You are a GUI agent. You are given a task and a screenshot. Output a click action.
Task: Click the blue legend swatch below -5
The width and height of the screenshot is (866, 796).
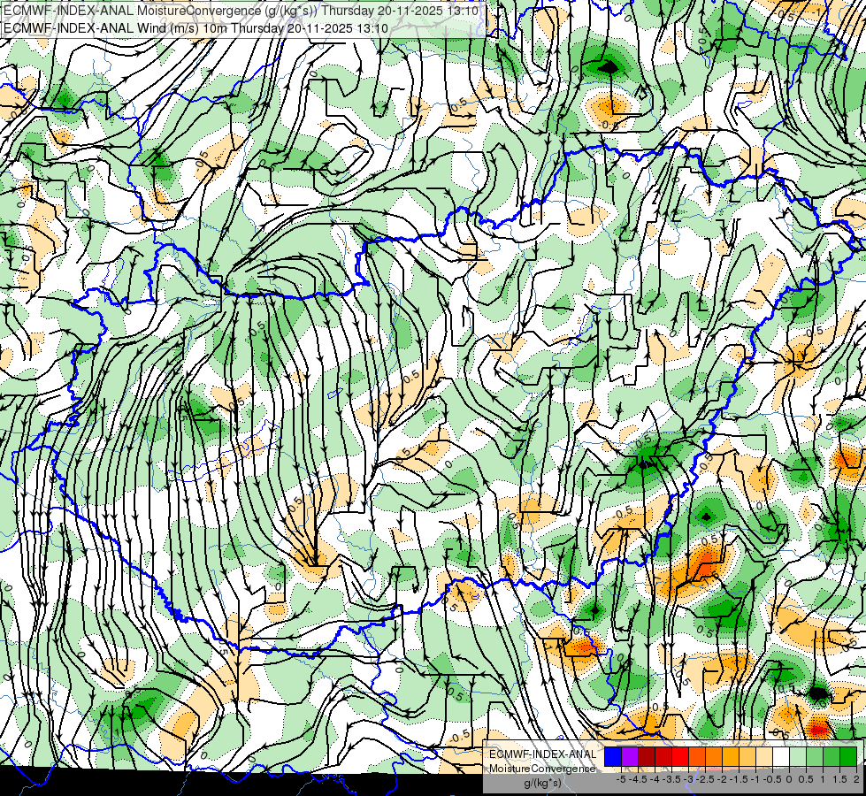click(x=613, y=757)
